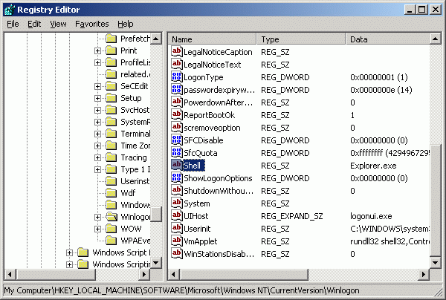Open the Help menu
446x300 pixels.
point(126,24)
